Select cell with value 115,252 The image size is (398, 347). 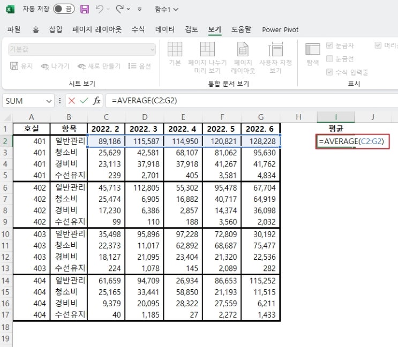pyautogui.click(x=261, y=281)
